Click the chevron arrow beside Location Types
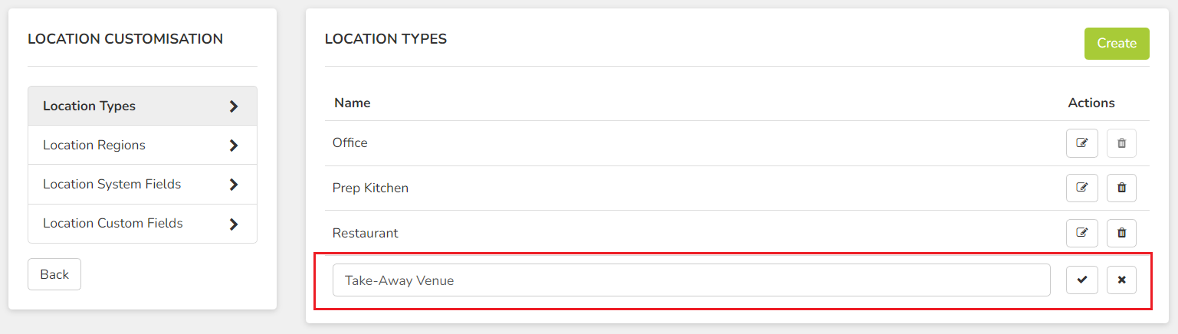Viewport: 1178px width, 334px height. coord(234,106)
